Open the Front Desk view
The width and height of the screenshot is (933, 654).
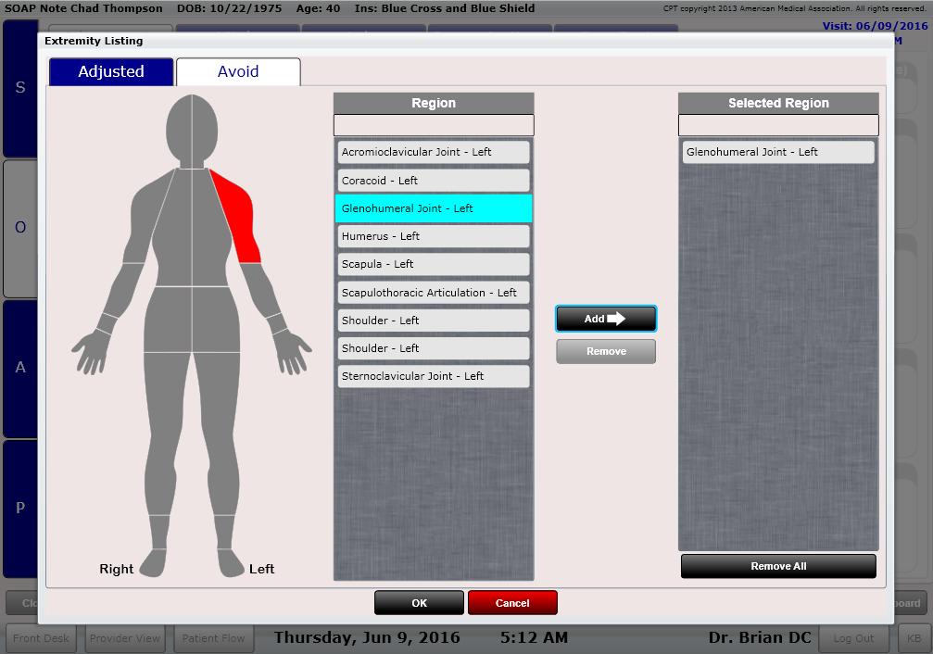[40, 638]
